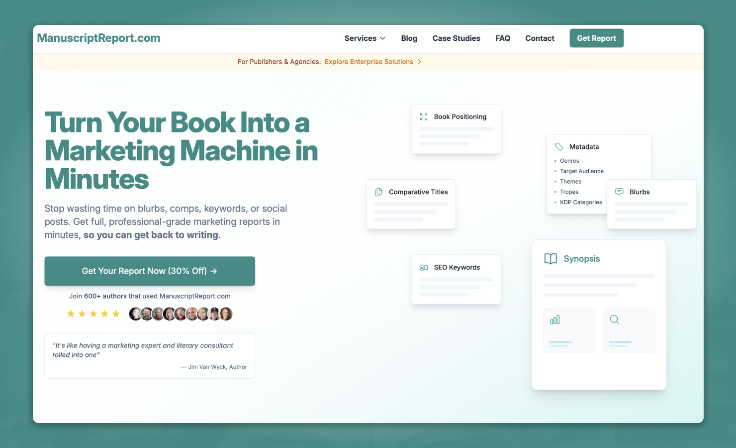
Task: Go to Case Studies
Action: point(457,38)
